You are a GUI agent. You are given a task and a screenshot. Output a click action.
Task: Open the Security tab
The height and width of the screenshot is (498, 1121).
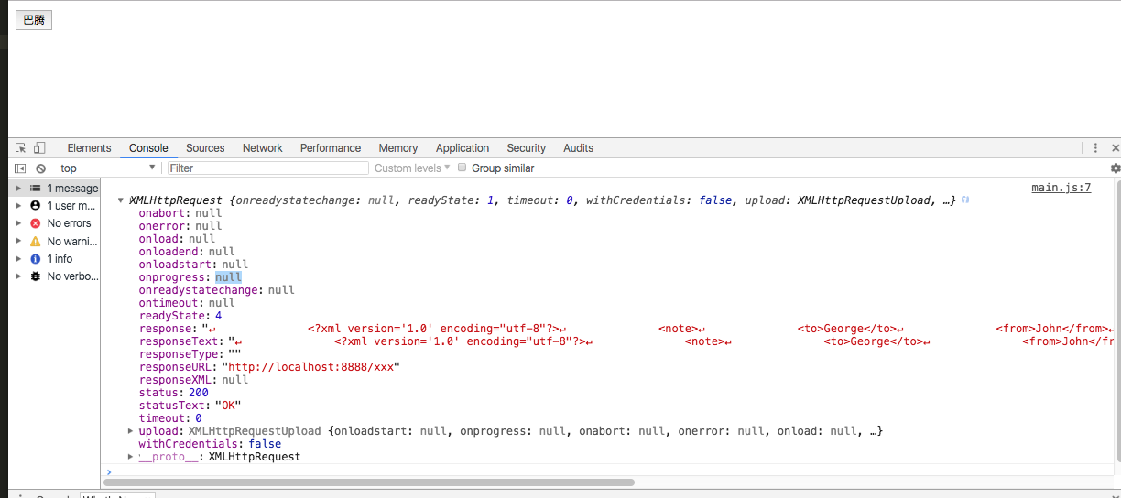[527, 148]
